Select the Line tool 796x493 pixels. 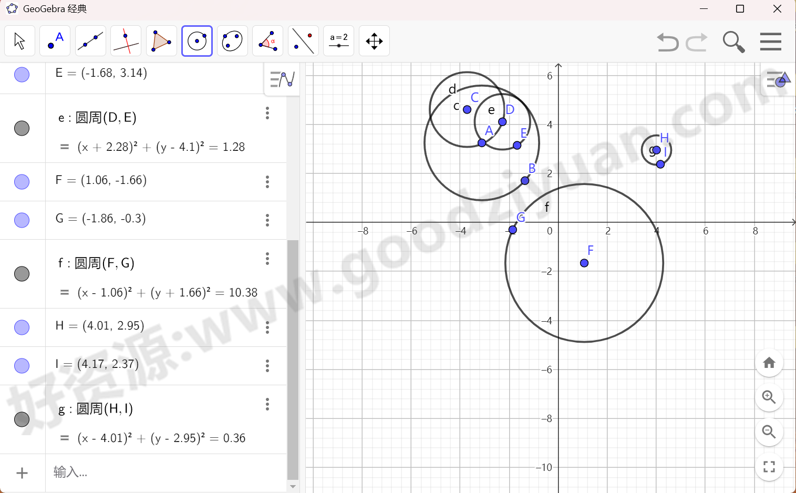90,40
